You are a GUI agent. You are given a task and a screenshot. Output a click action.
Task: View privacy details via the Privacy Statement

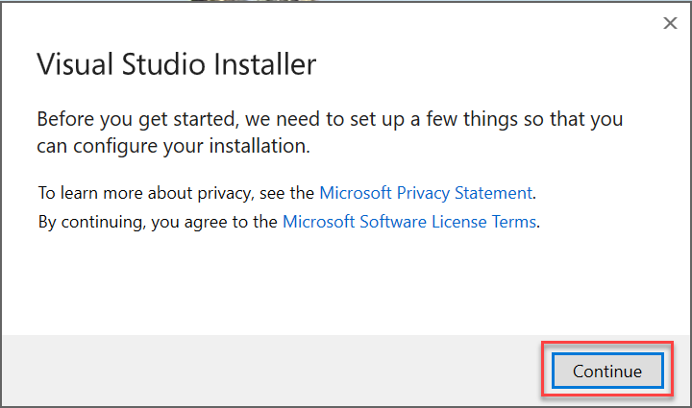point(426,192)
